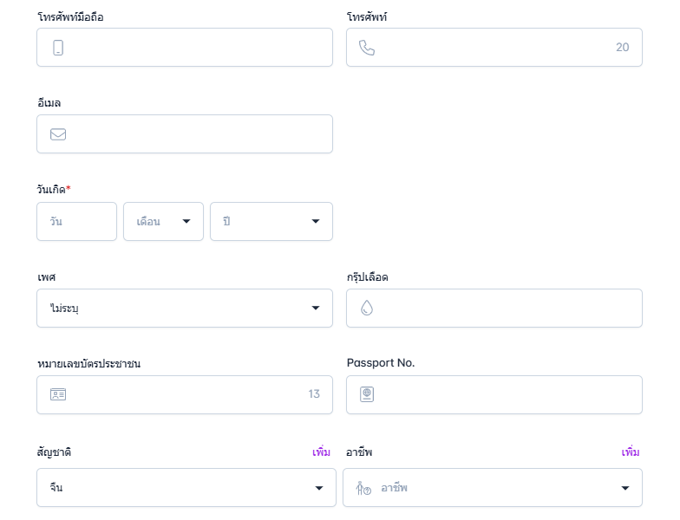680x520 pixels.
Task: Open the ปี year dropdown
Action: 271,221
